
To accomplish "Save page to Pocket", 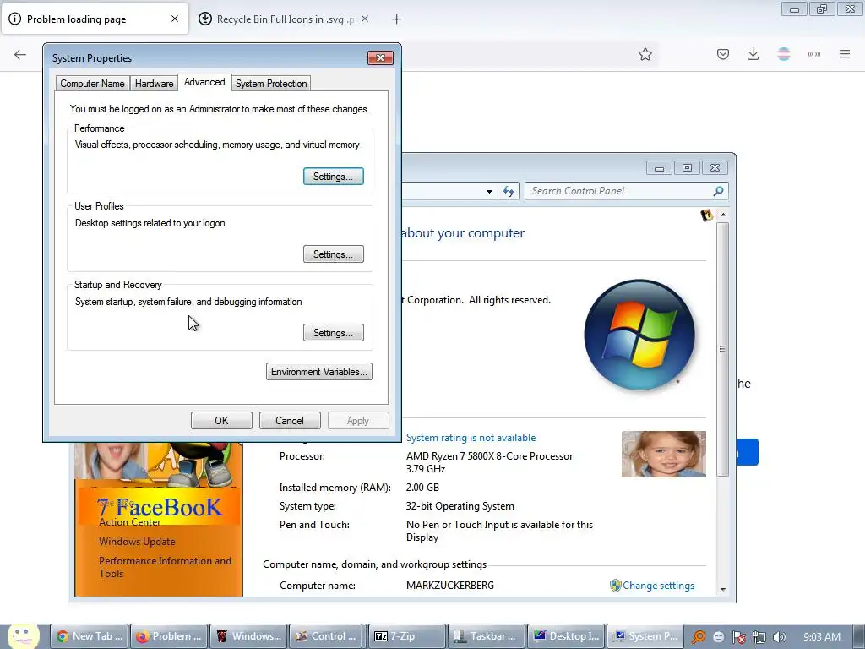I will point(723,54).
